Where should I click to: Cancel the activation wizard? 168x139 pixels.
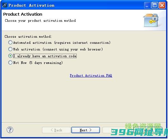click(x=148, y=130)
